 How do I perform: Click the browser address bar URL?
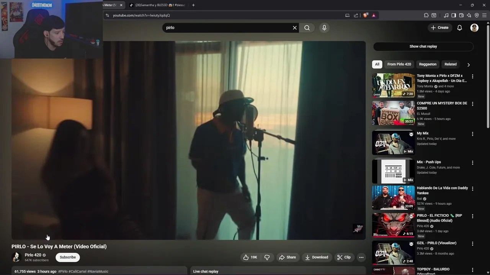point(141,15)
